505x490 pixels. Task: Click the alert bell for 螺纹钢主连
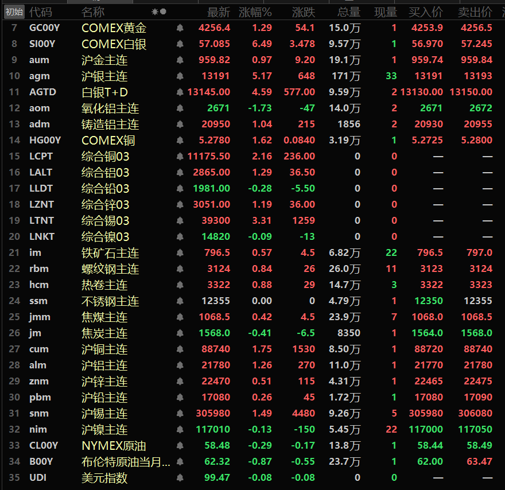click(x=180, y=269)
